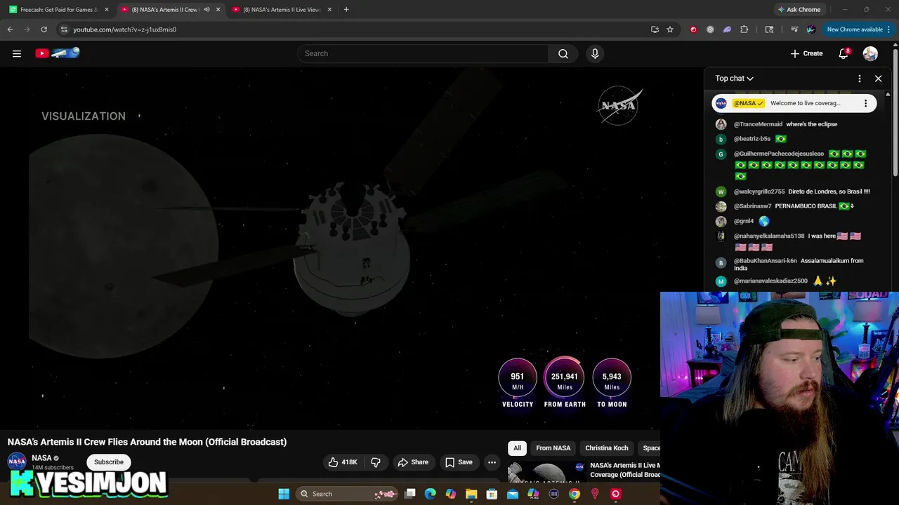Share the video

(412, 462)
